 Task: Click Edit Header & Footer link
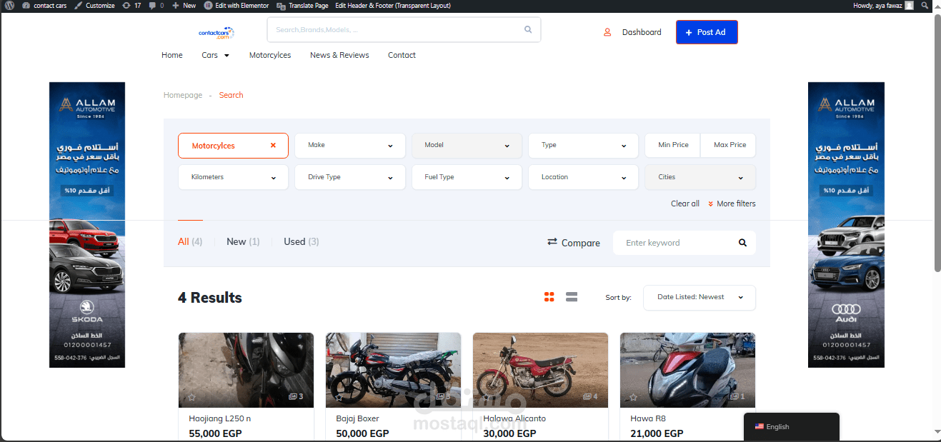393,5
